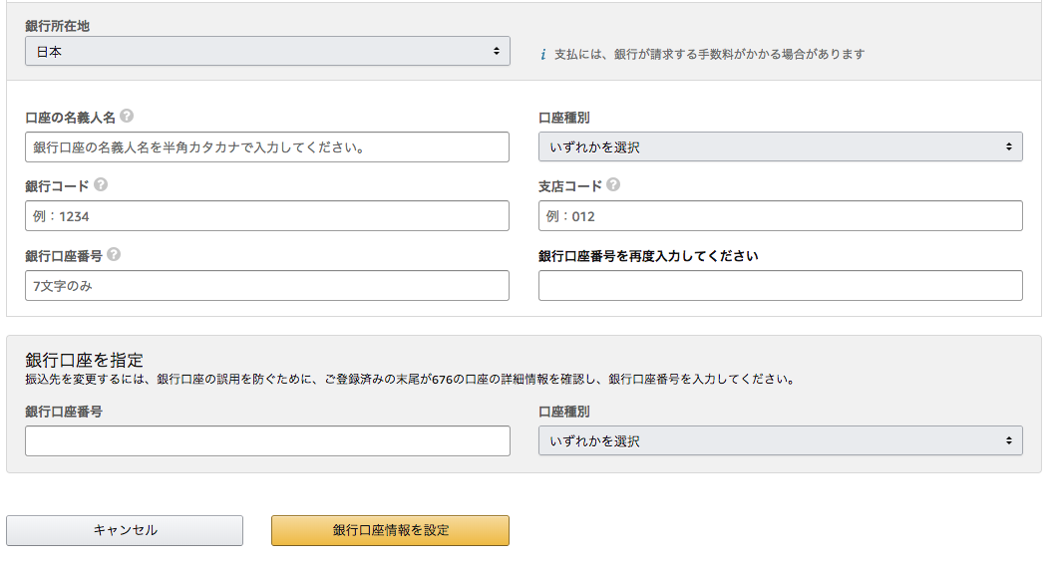
Task: Click the info icon before 支払には notice
Action: tap(542, 55)
